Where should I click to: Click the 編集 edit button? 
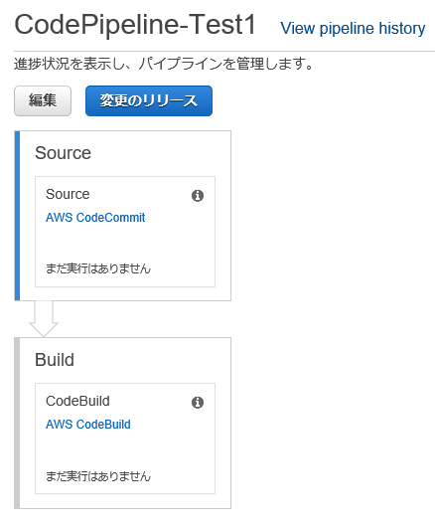pos(43,100)
